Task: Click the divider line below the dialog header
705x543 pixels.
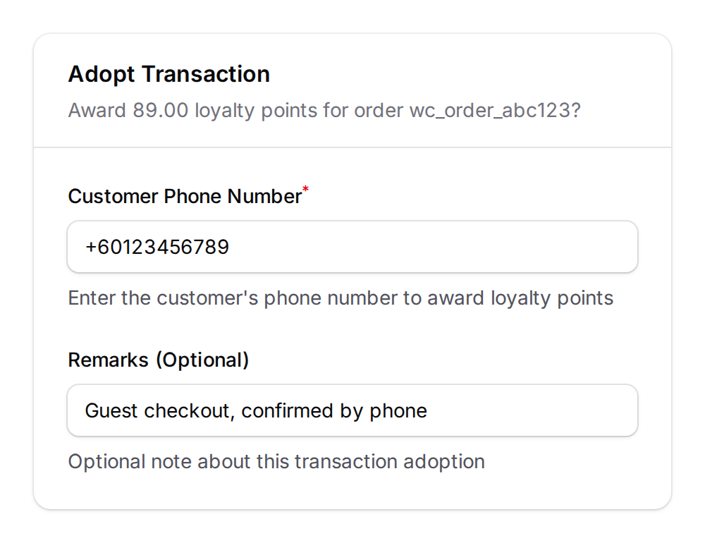Action: (352, 147)
